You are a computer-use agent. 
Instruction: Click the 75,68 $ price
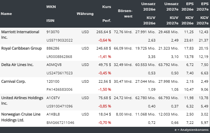coord(105,98)
